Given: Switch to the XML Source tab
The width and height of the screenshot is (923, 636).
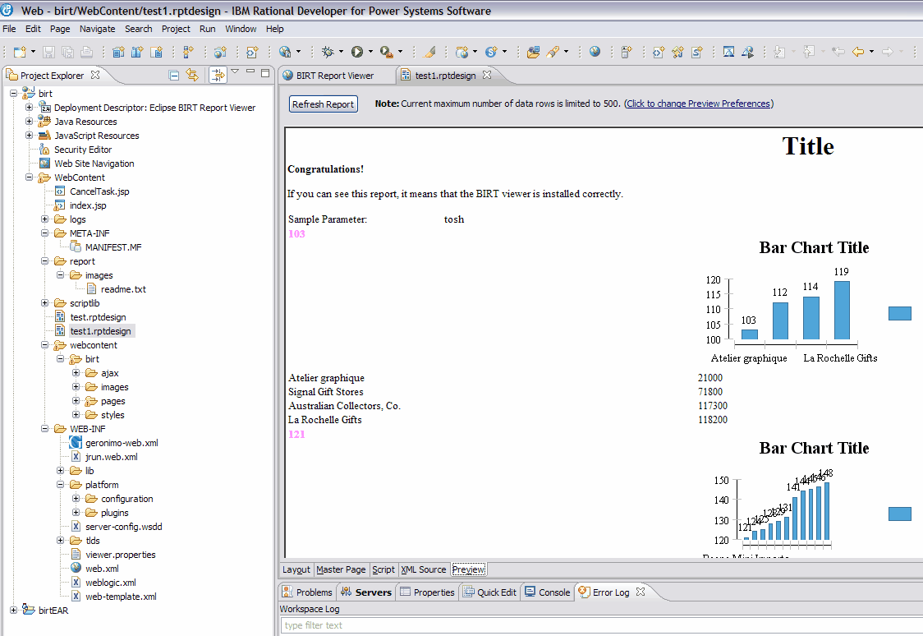Looking at the screenshot, I should [424, 569].
